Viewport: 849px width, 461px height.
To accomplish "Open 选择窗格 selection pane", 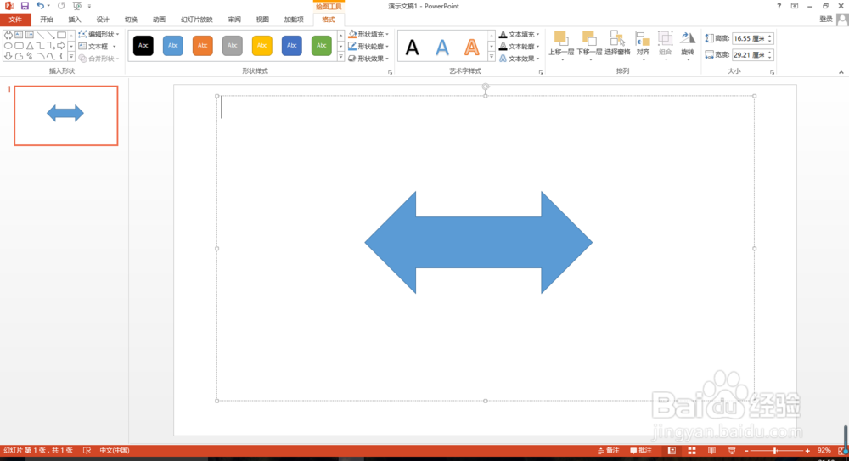I will coord(617,43).
